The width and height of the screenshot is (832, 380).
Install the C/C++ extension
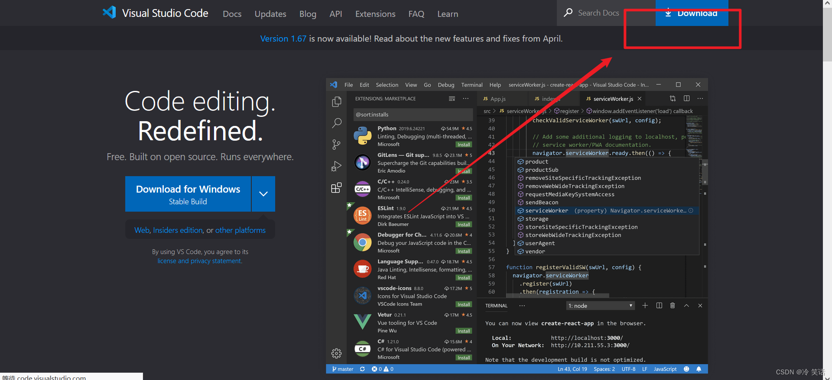pos(464,198)
